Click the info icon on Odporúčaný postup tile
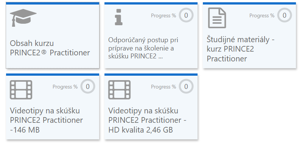Viewport: 302px width, 145px height. coord(119,17)
